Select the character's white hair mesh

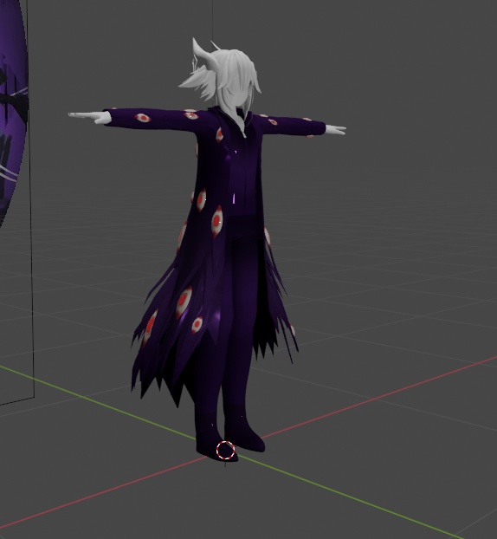click(x=227, y=76)
